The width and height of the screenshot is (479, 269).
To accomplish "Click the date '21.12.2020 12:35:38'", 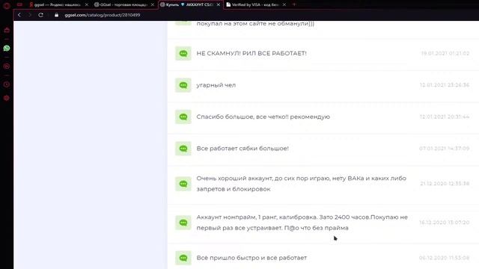I will click(445, 184).
